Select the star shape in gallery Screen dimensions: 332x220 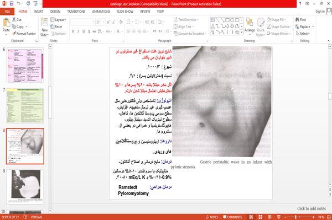[x=237, y=33]
